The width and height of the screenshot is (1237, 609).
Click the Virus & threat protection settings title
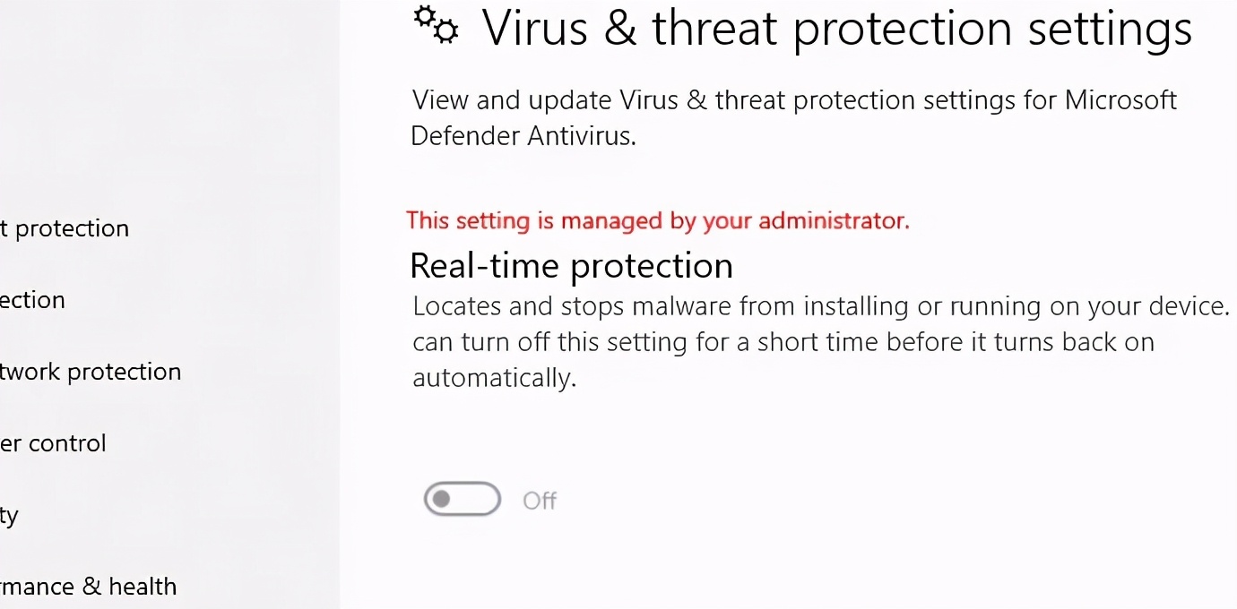pos(836,28)
